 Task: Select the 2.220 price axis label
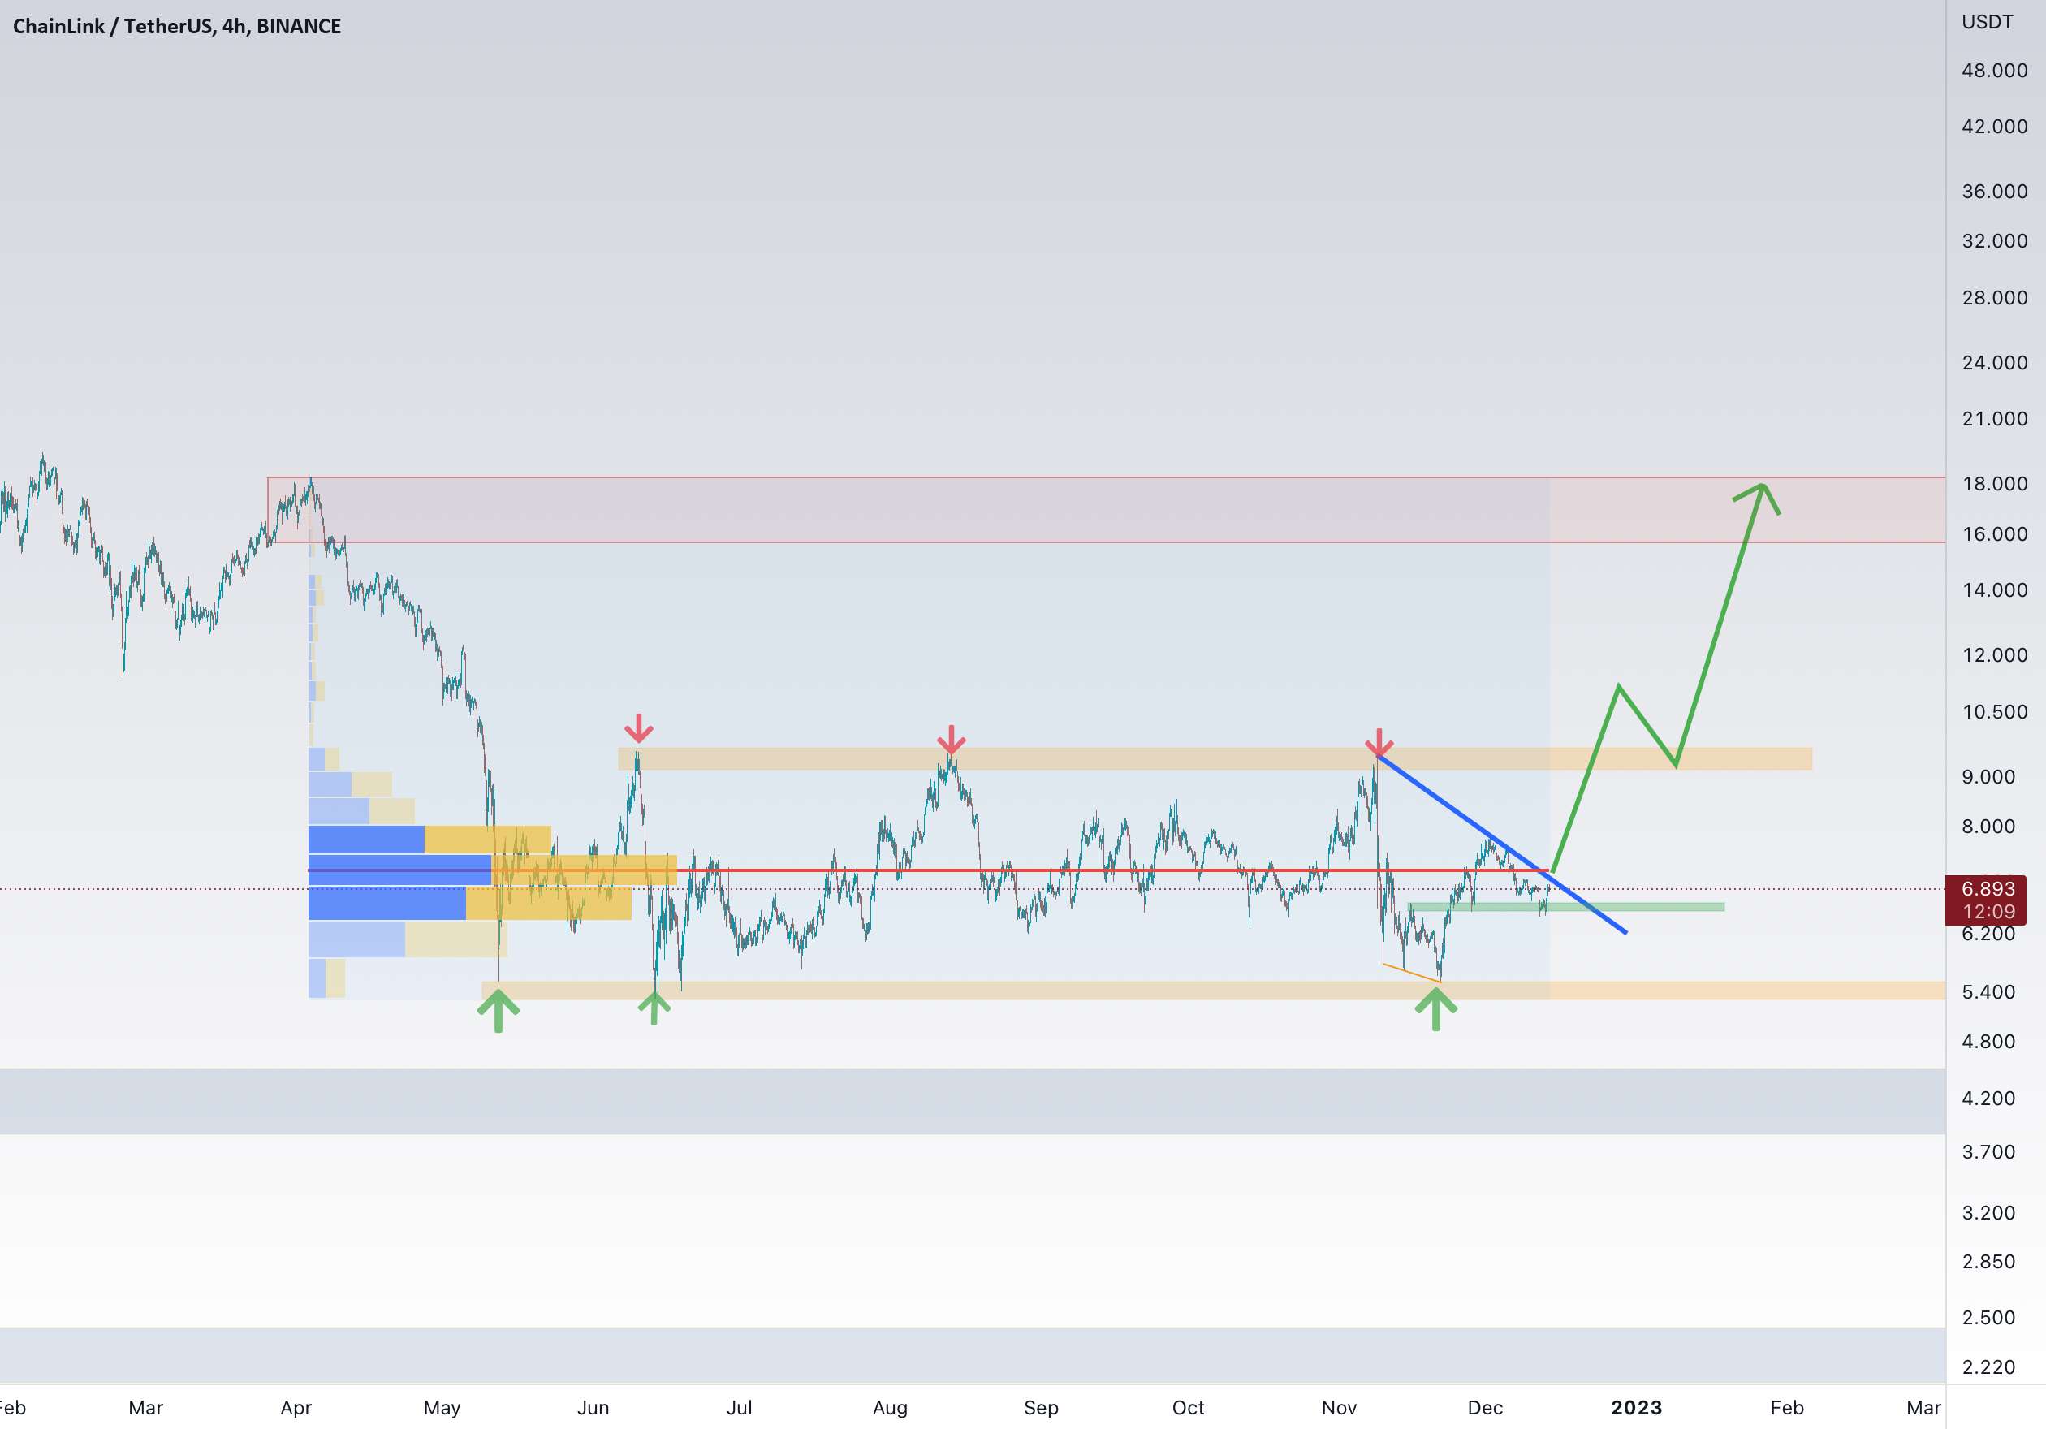[1988, 1366]
